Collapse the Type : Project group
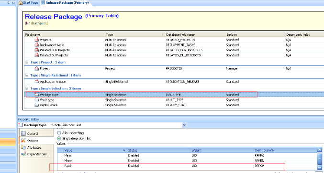Screen dimensions: 324x173 coord(27,62)
